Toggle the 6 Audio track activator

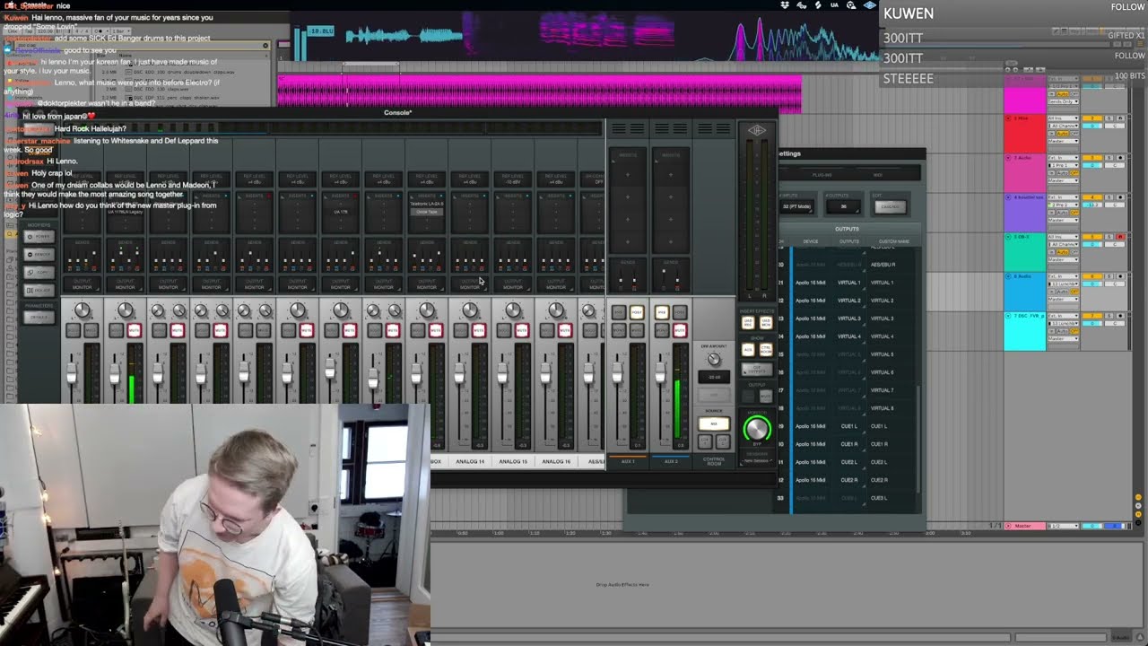[1091, 276]
